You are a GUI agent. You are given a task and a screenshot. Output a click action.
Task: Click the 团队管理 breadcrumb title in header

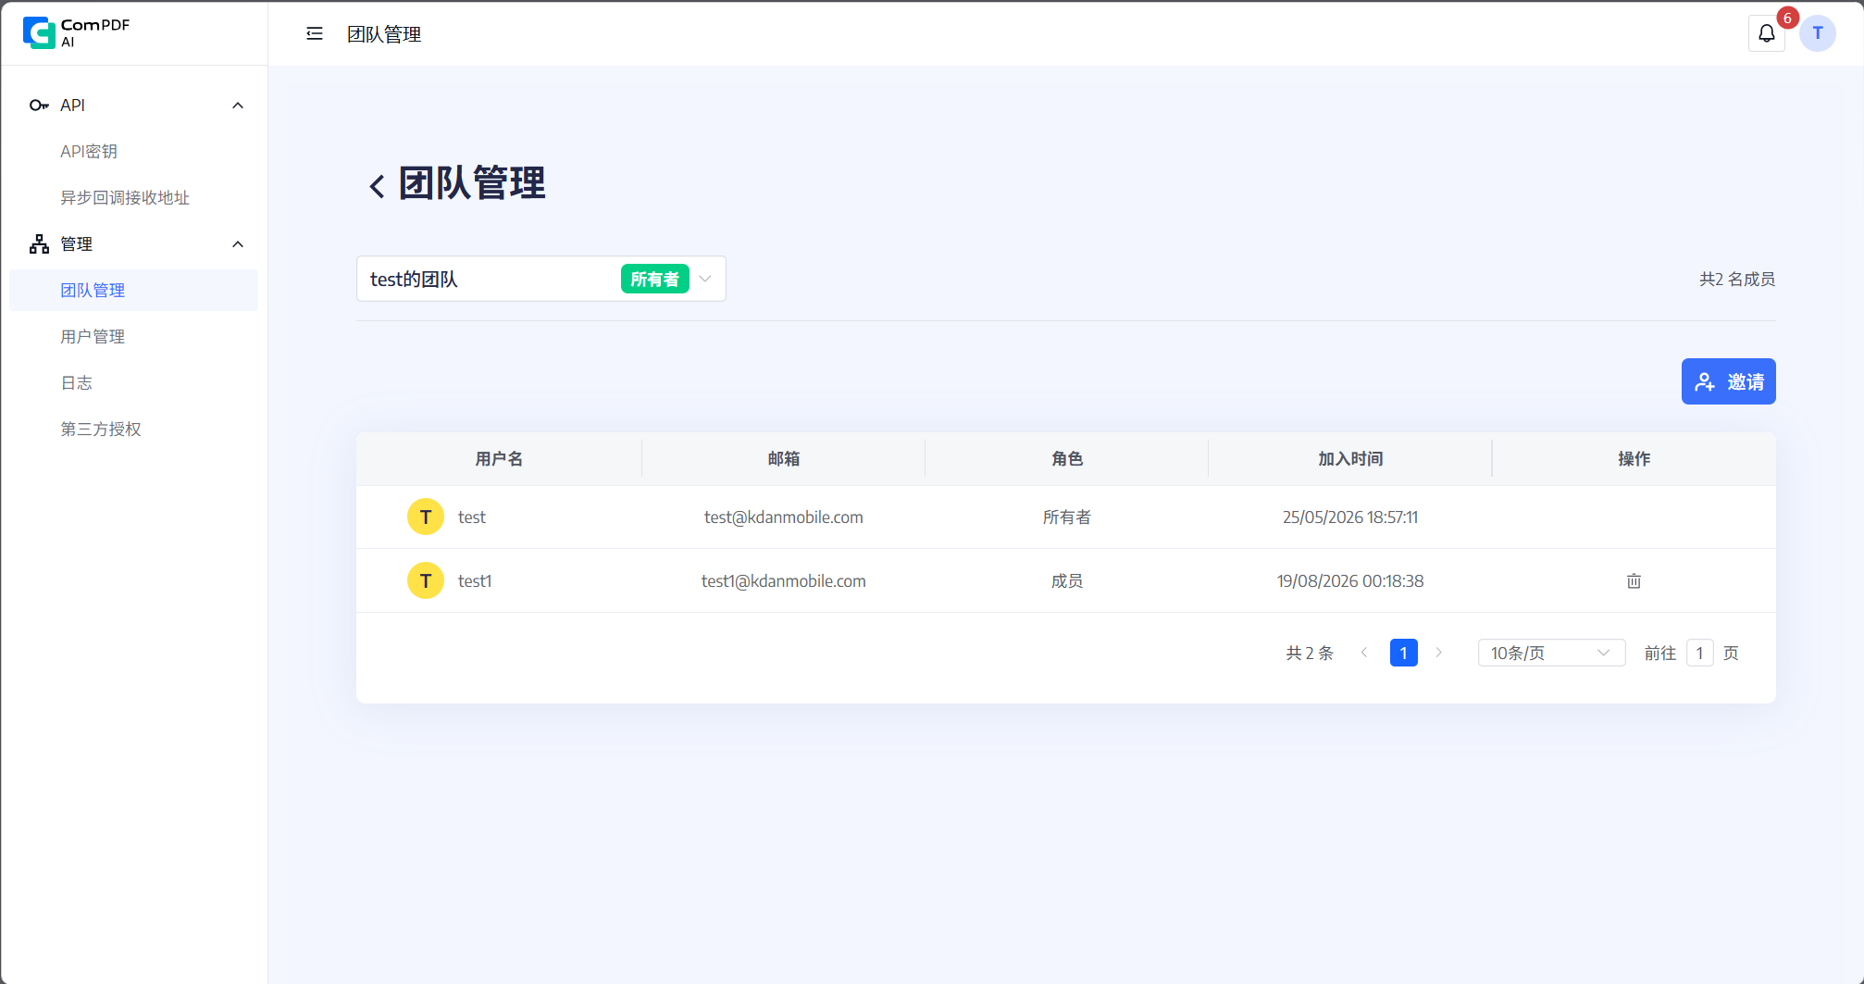(384, 34)
